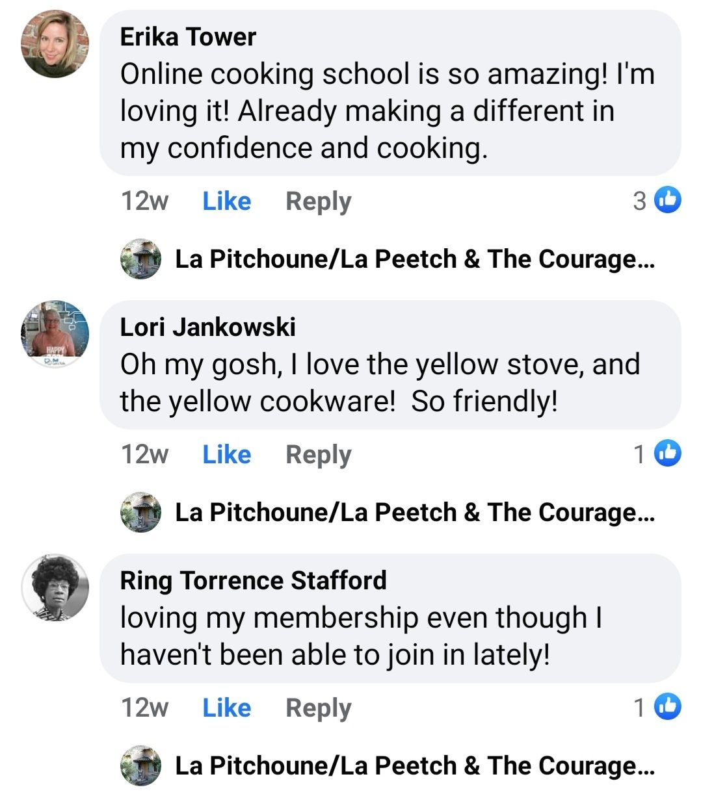The width and height of the screenshot is (701, 796).
Task: Open Ring Torrence Stafford's profile picture
Action: [x=55, y=587]
